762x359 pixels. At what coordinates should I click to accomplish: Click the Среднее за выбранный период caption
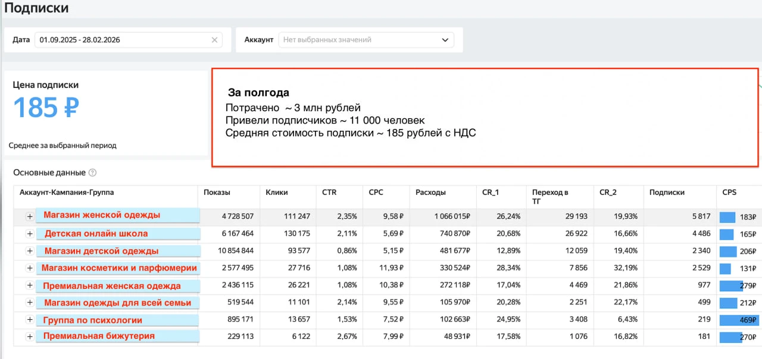tap(63, 145)
